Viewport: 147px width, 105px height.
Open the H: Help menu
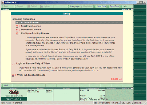[126, 6]
